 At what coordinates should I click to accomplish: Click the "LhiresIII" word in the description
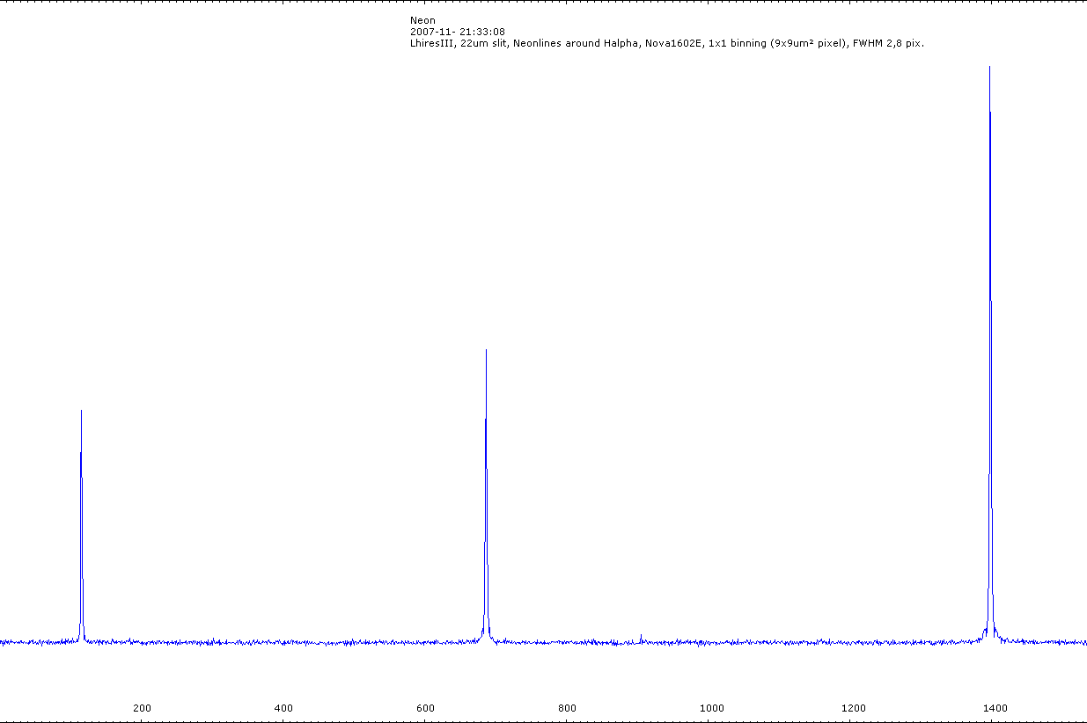click(x=431, y=43)
